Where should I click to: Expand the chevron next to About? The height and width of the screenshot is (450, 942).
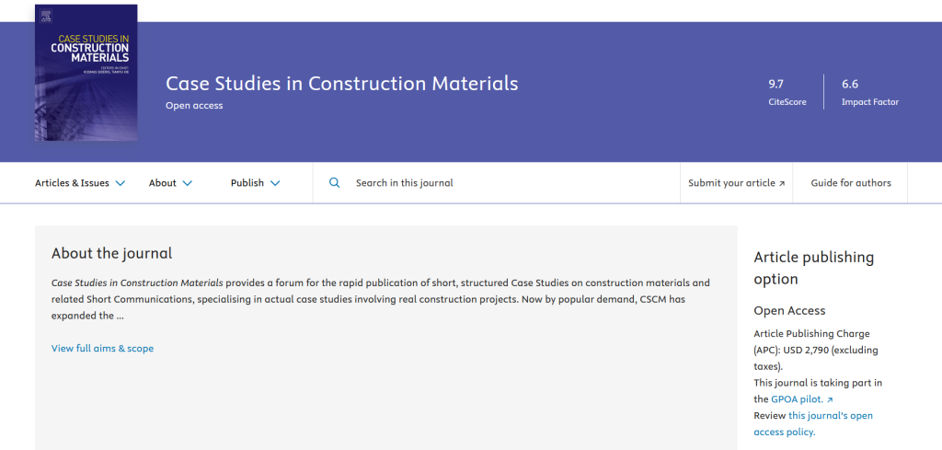(x=188, y=183)
